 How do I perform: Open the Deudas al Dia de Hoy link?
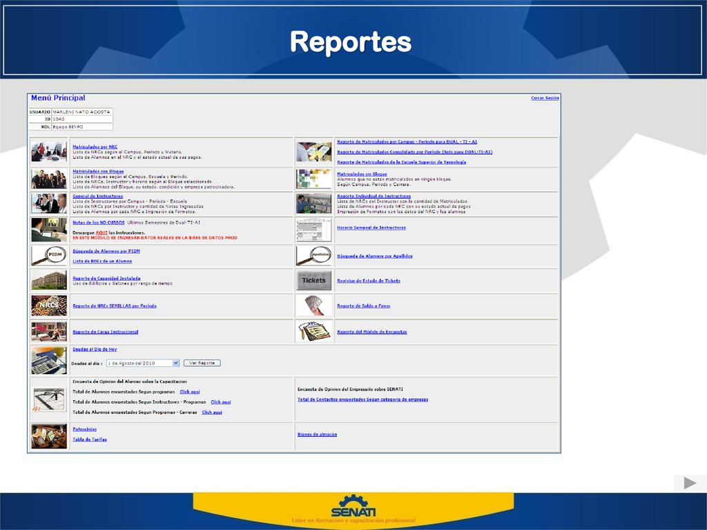(95, 349)
